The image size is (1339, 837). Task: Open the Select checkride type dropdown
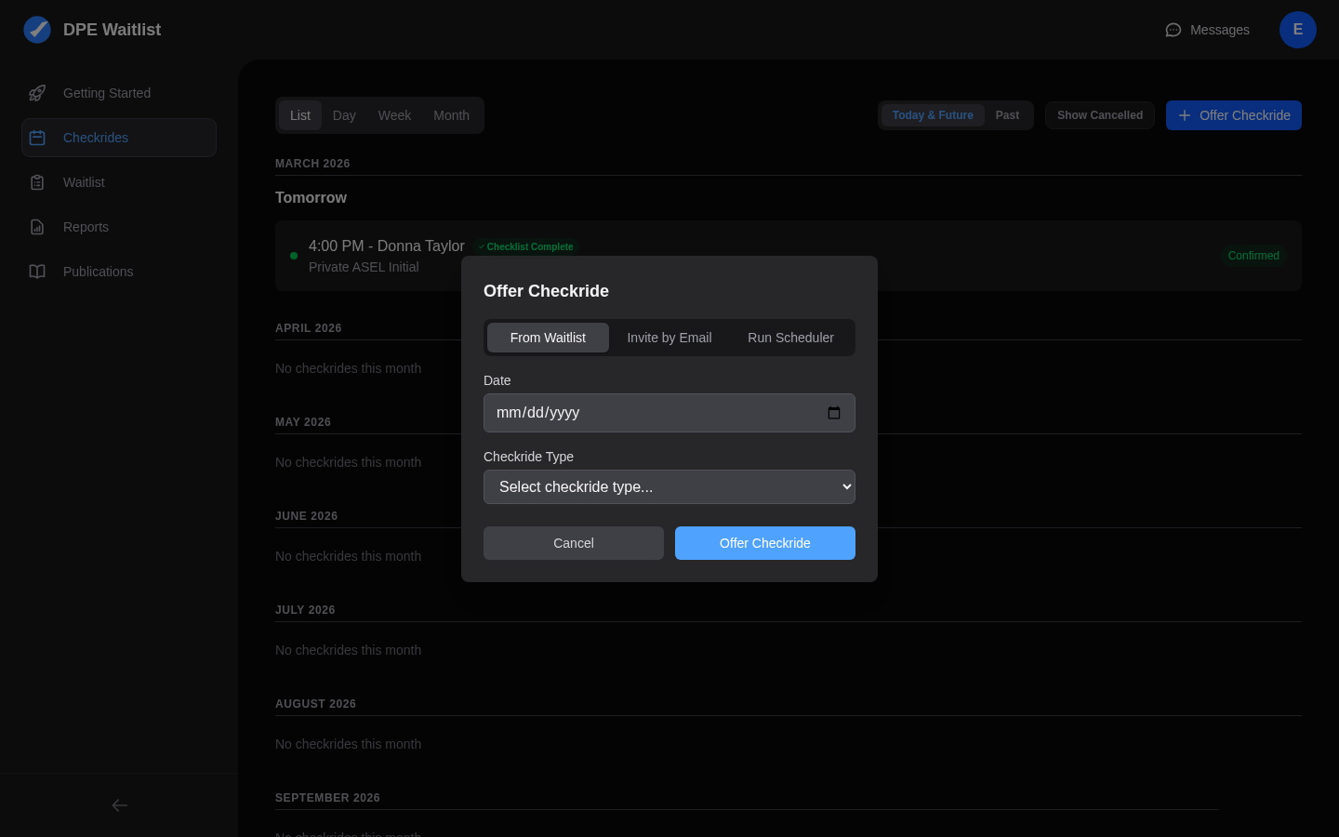click(669, 486)
